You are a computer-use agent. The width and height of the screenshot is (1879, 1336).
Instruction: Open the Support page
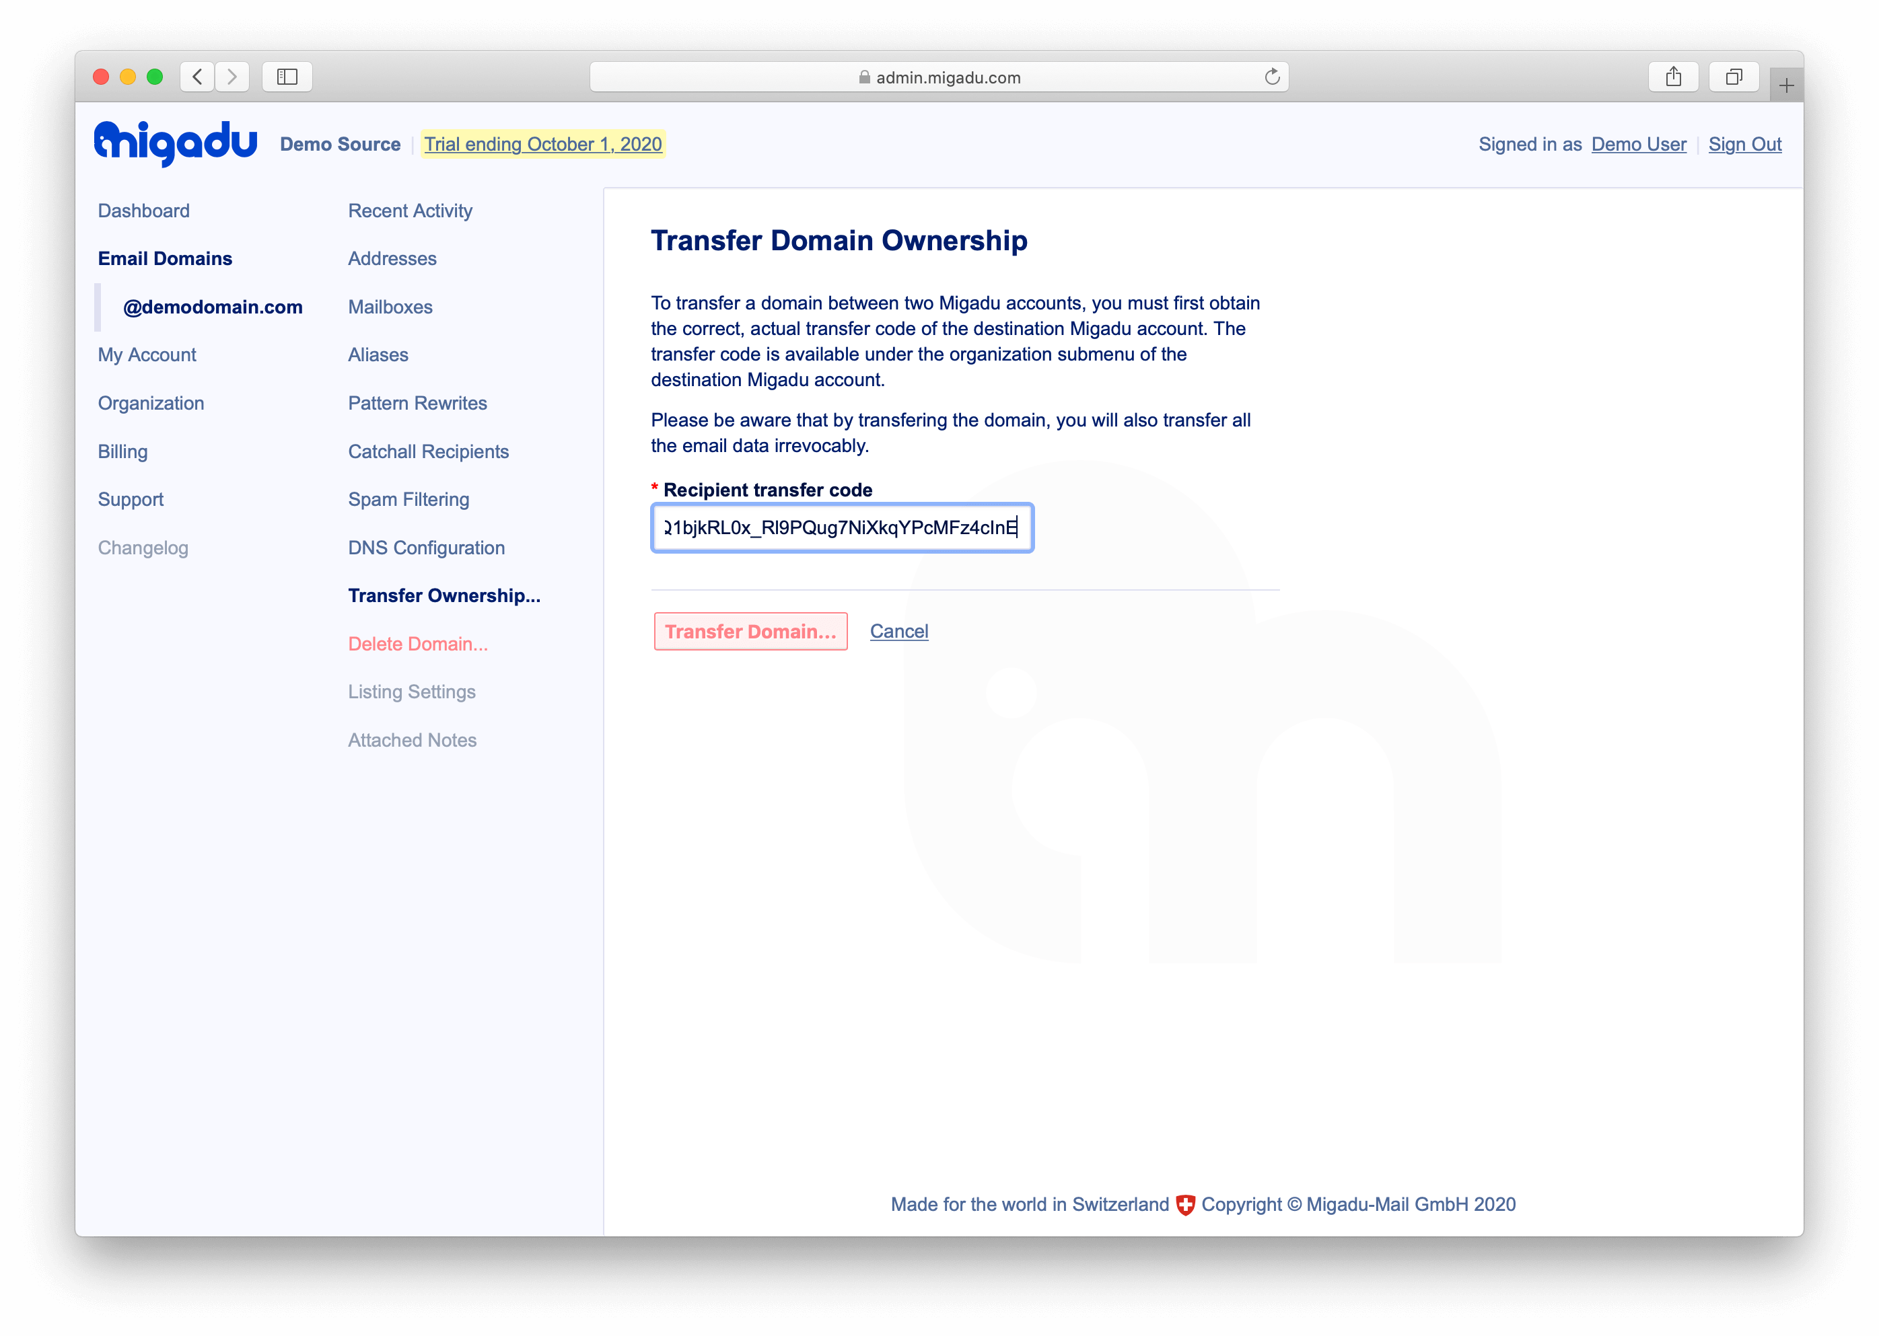point(130,499)
